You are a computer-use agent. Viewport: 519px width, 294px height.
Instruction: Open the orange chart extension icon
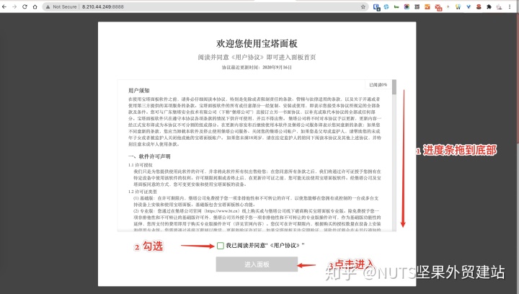[x=427, y=6]
